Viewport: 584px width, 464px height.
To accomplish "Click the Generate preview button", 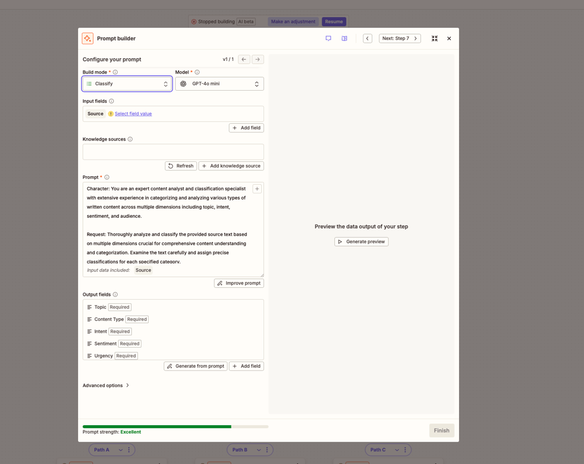I will tap(361, 242).
